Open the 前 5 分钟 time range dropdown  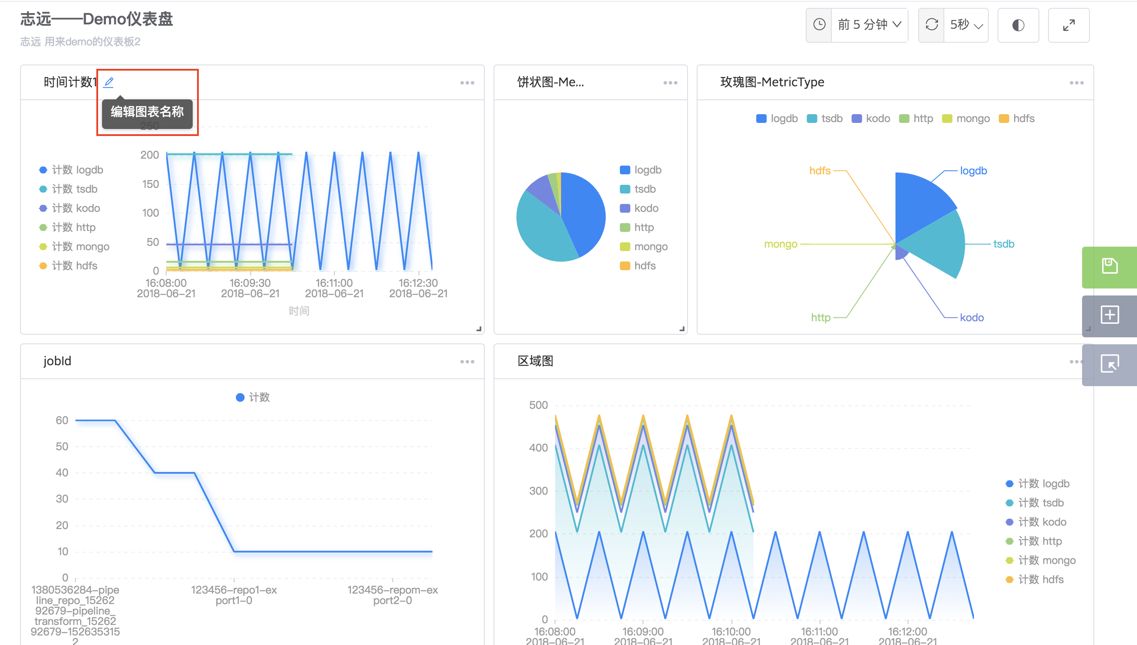click(x=869, y=25)
